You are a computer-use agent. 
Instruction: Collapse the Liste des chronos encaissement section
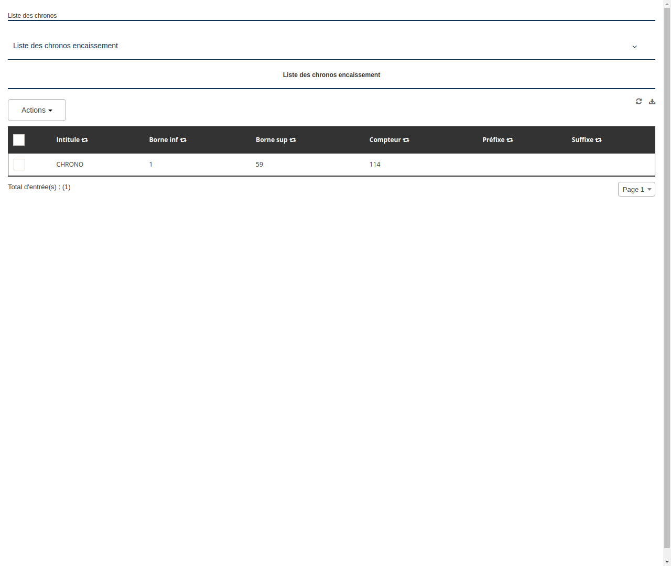634,47
